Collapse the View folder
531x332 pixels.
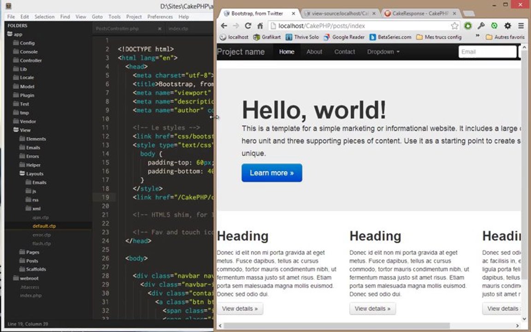pyautogui.click(x=22, y=130)
